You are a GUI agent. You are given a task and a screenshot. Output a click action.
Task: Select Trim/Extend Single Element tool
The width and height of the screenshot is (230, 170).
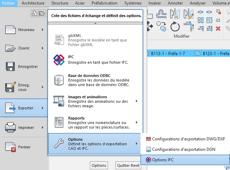[201, 29]
